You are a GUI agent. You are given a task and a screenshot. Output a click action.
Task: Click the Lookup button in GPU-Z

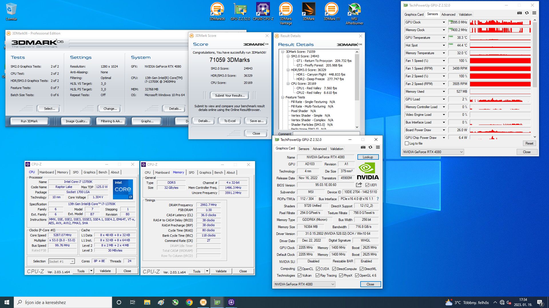(368, 157)
